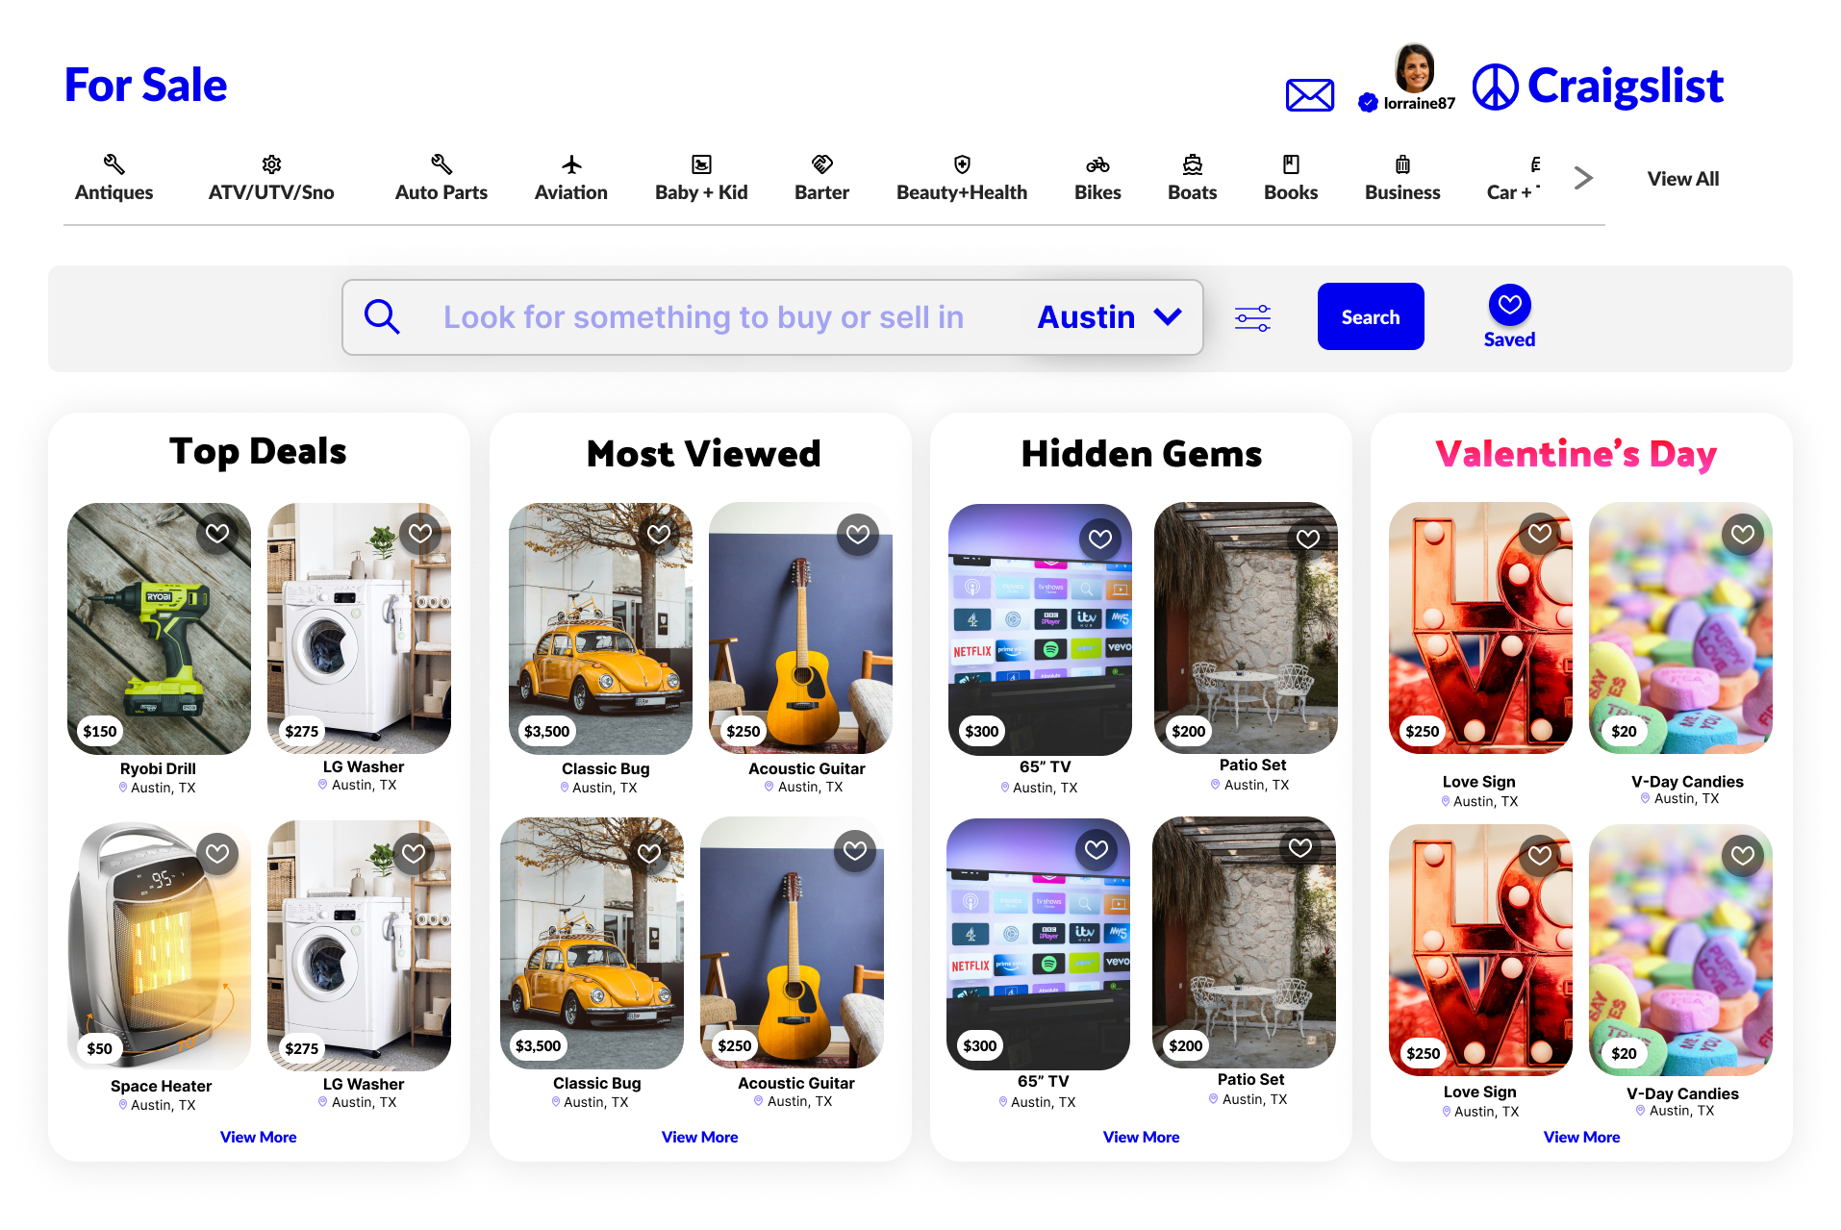
Task: Click the Beauty+Health shield icon
Action: [x=962, y=164]
